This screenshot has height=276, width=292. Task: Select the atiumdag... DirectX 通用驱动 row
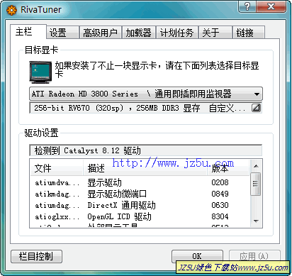pyautogui.click(x=140, y=205)
